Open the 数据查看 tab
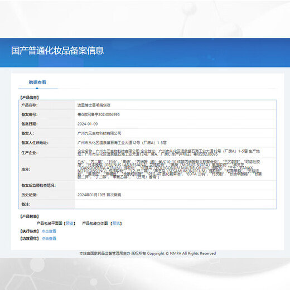 pos(37,82)
